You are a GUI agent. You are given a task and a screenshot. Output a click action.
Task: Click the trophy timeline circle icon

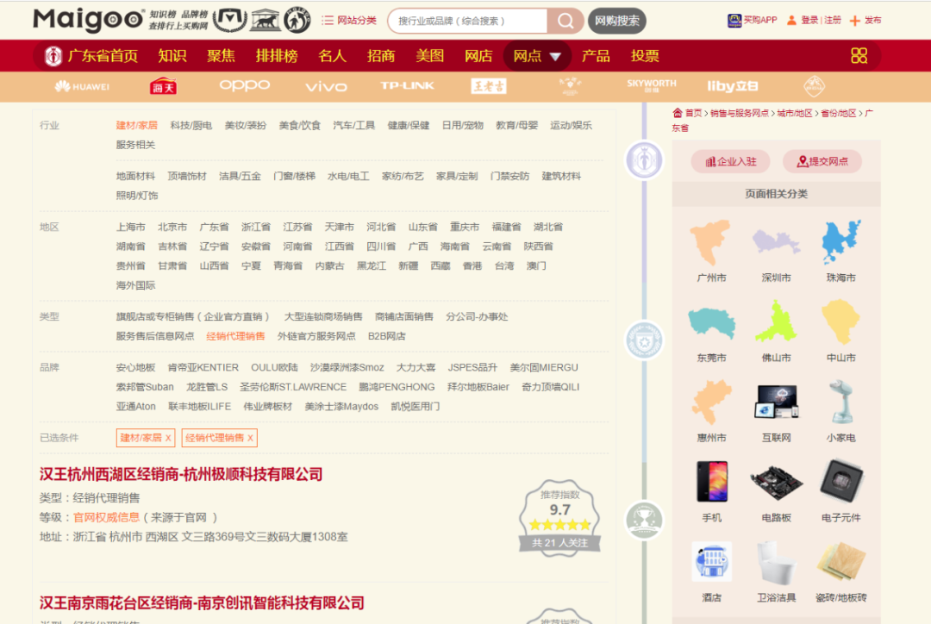[644, 521]
